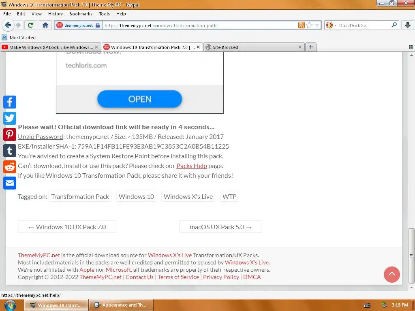
Task: Open the Edit menu
Action: pos(21,14)
